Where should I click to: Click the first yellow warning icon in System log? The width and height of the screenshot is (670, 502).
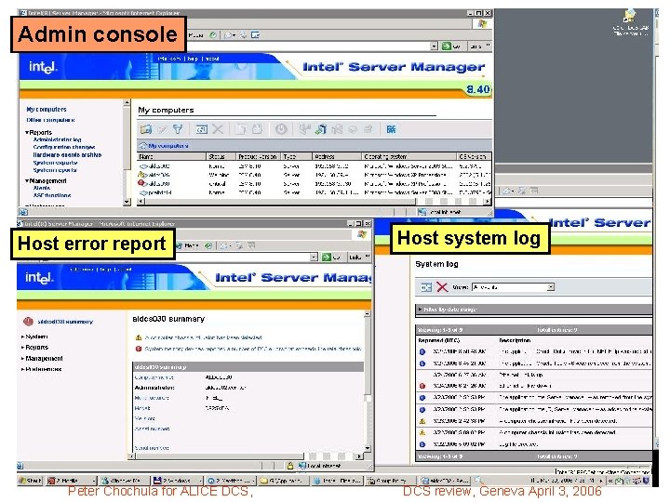coord(422,421)
